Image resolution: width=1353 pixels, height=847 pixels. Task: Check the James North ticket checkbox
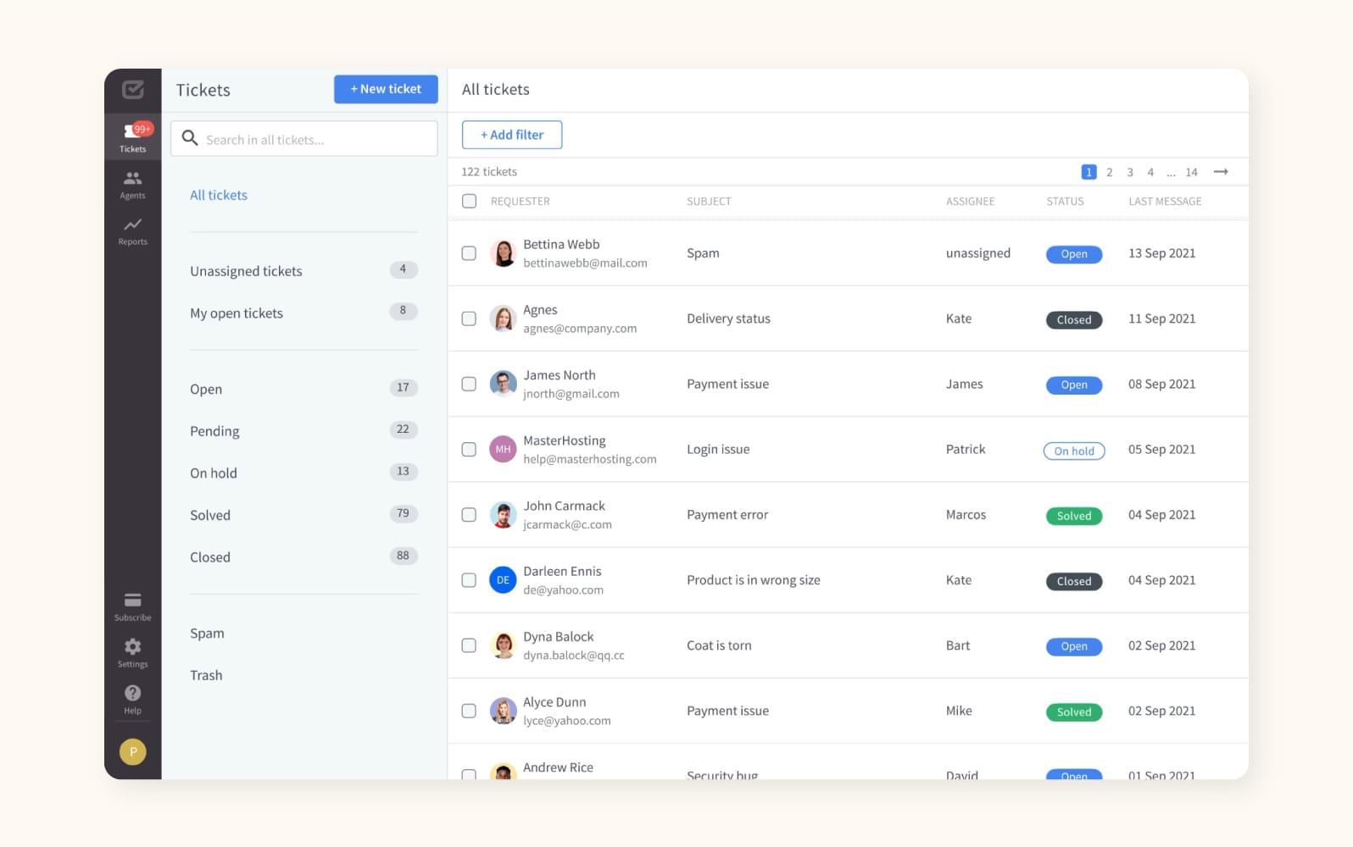click(x=469, y=384)
